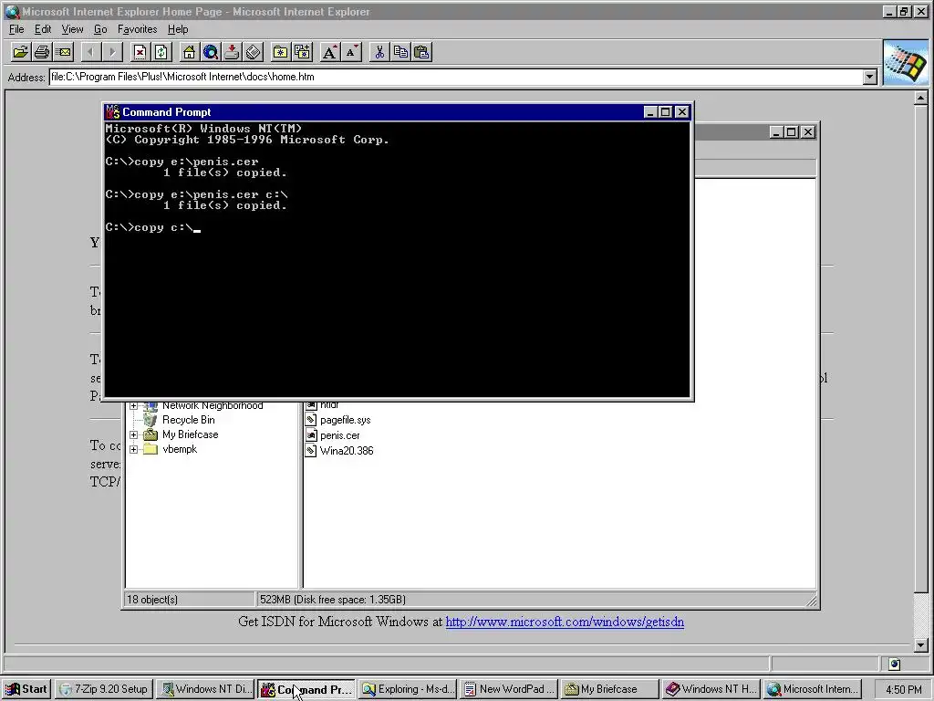This screenshot has width=934, height=701.
Task: Click the 18 object(s) status text
Action: tap(152, 600)
